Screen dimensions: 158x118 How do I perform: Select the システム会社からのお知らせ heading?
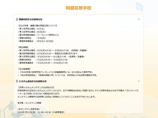pyautogui.click(x=33, y=81)
